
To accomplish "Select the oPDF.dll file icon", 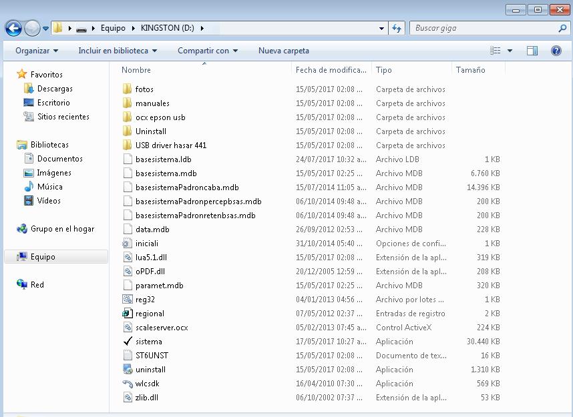I will [127, 272].
